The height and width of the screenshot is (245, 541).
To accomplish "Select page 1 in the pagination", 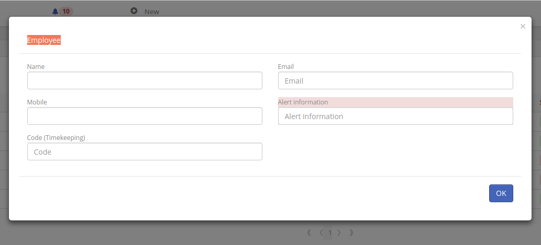I will tap(330, 233).
